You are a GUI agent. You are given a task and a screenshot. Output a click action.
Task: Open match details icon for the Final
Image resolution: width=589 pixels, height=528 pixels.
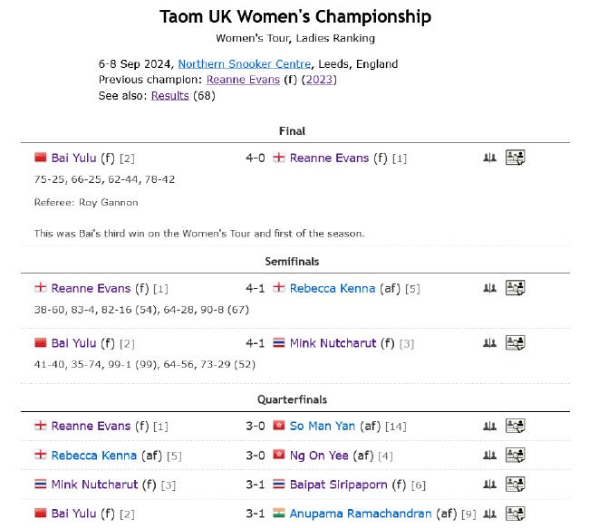click(515, 158)
